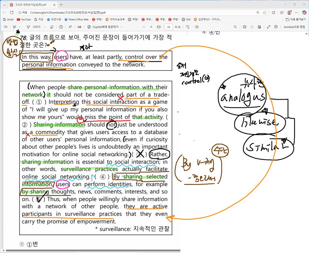Print the PDF document
Viewport: 309px width, 253px height.
(x=244, y=27)
